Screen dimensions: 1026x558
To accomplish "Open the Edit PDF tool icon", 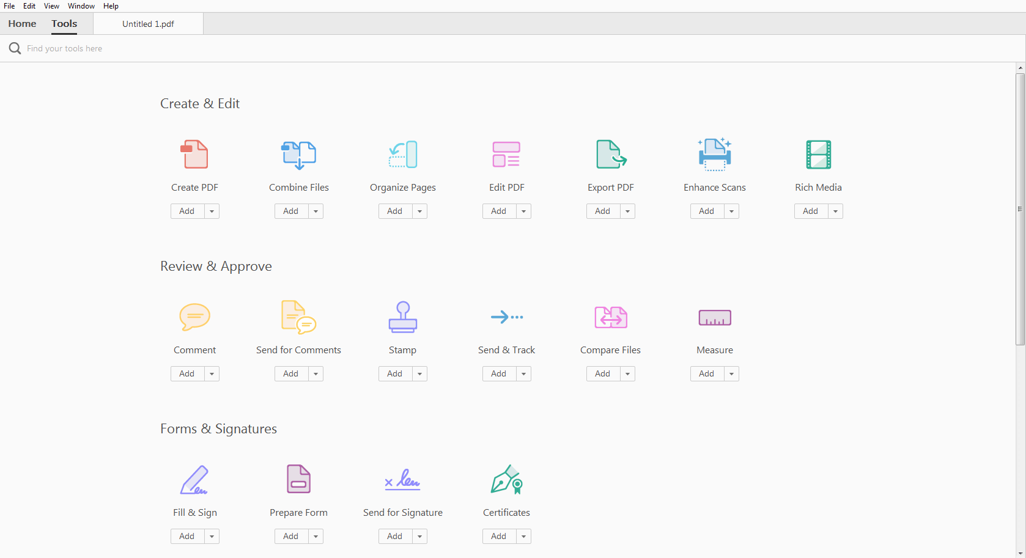I will (x=506, y=154).
